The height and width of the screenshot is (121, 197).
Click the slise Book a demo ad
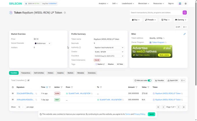152,51
